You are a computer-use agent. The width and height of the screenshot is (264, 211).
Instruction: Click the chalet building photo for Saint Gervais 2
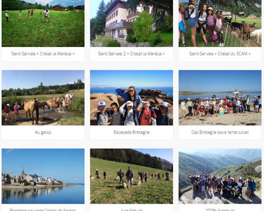coord(131,23)
